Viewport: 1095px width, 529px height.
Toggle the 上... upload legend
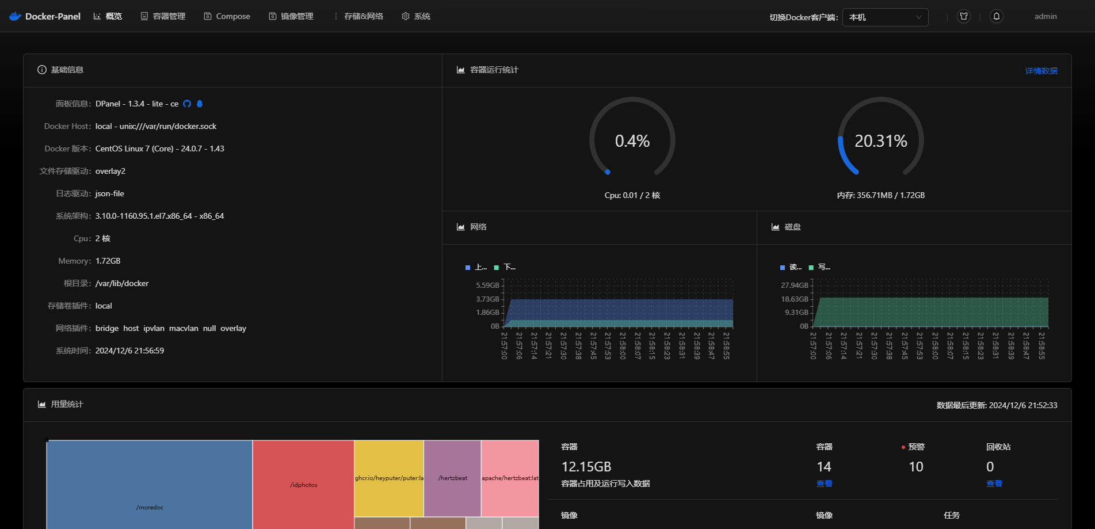tap(476, 267)
